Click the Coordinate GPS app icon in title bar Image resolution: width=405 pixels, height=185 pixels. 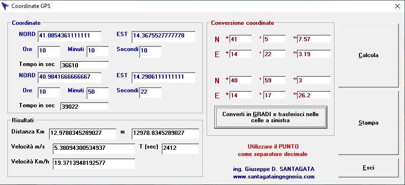[x=5, y=6]
